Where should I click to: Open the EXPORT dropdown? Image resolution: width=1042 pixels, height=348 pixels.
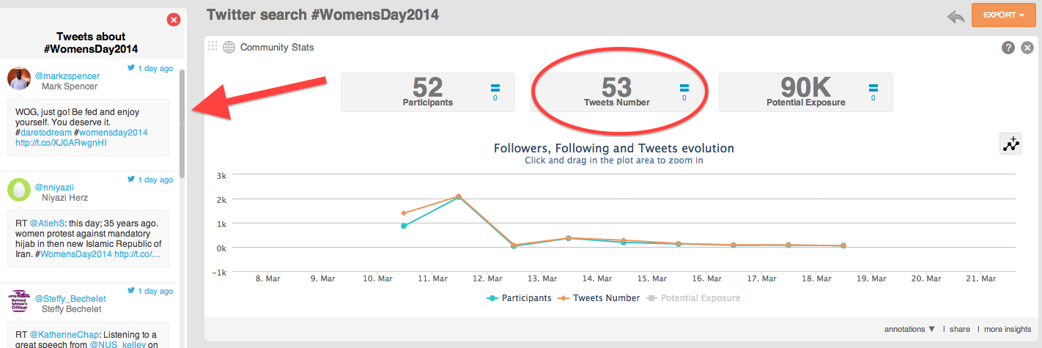tap(1003, 15)
